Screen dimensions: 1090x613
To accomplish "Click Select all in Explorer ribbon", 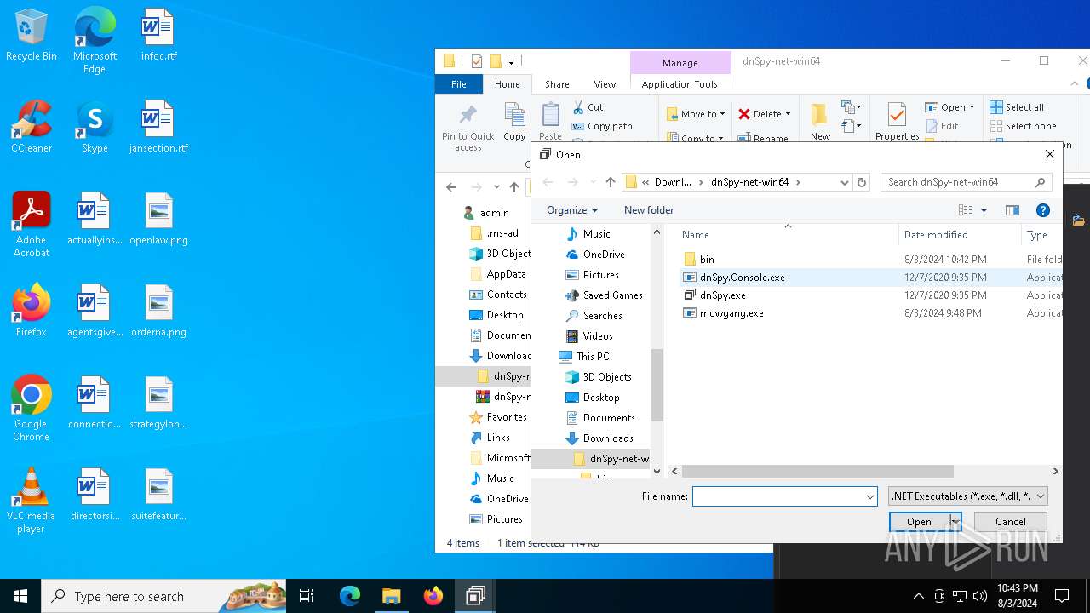I will click(x=1017, y=107).
